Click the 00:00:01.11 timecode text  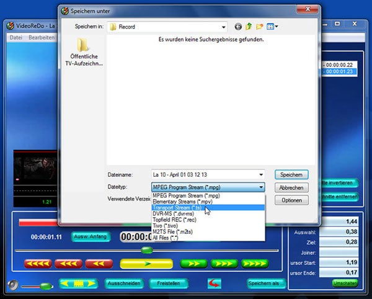[x=46, y=237]
